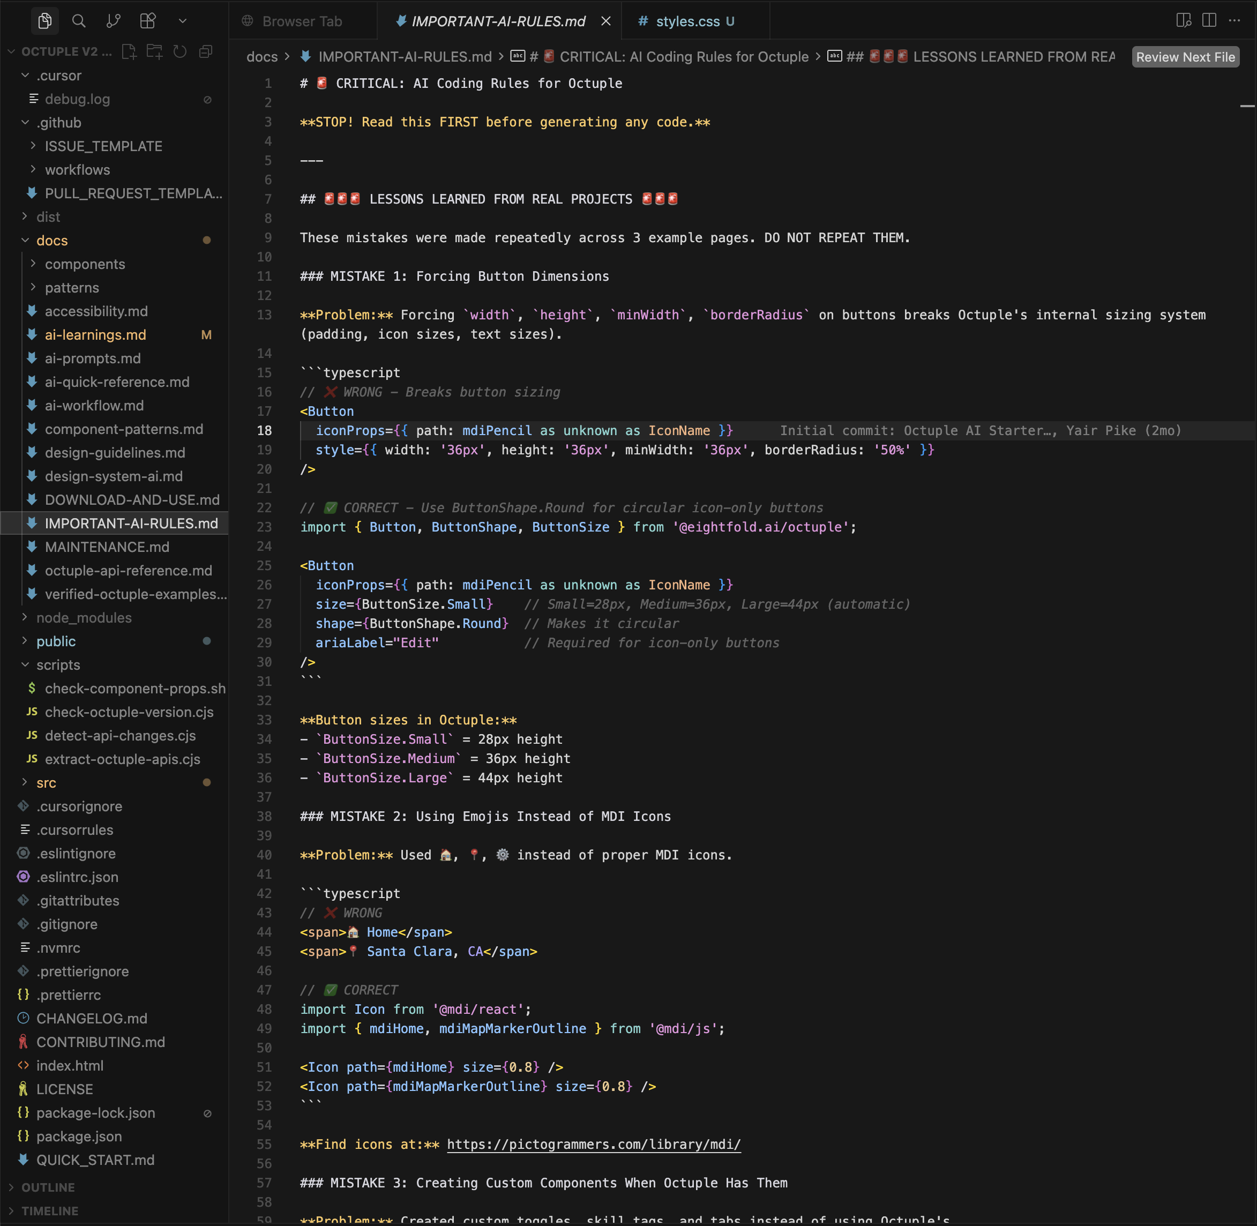Open ai-learnings.md in the file tree
The width and height of the screenshot is (1257, 1226).
point(95,335)
